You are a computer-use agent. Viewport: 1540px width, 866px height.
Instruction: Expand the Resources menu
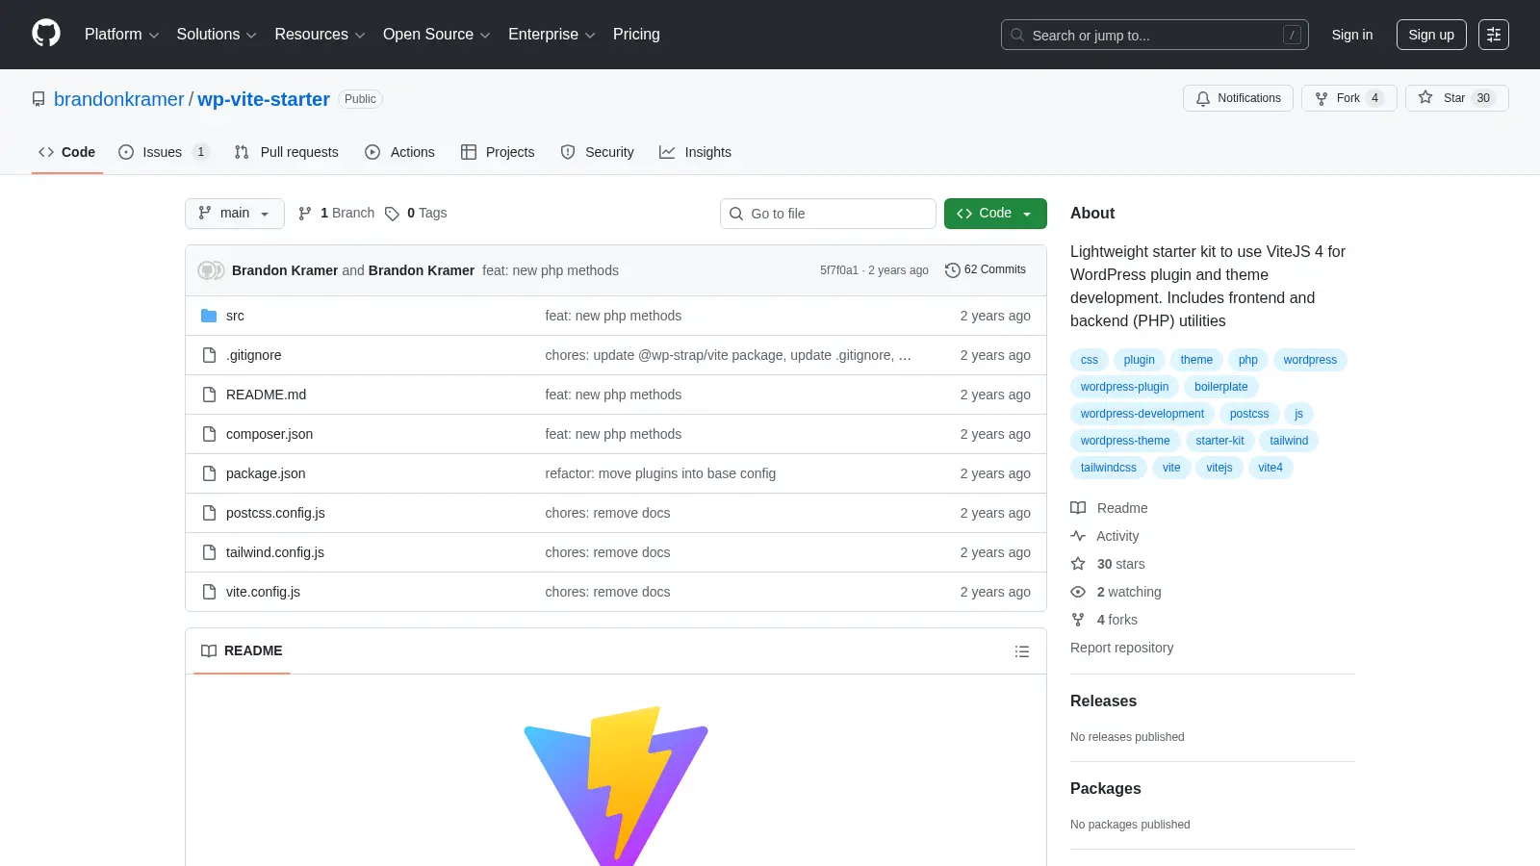[321, 35]
